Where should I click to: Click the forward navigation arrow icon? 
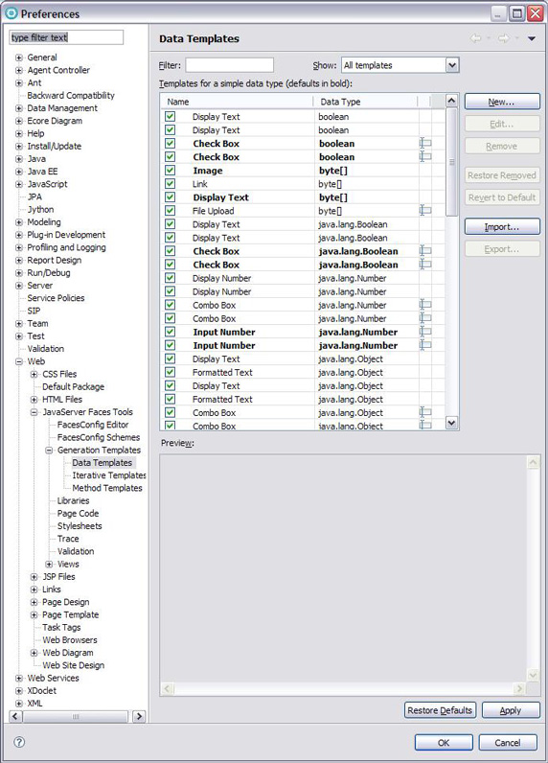click(504, 38)
